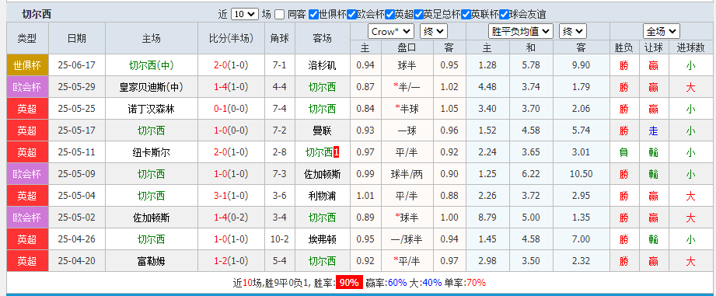This screenshot has height=296, width=716.
Task: Open the 全场 period dropdown
Action: pos(662,32)
